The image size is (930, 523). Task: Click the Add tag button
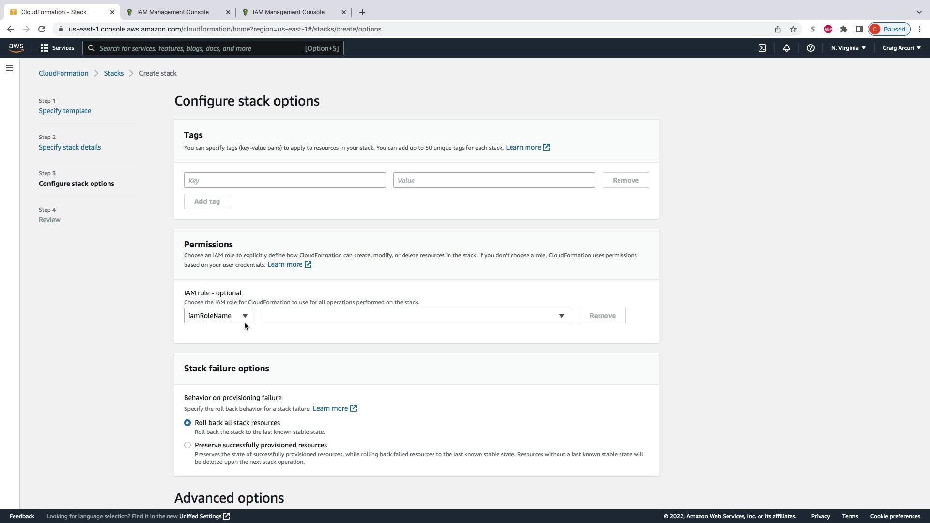[207, 201]
